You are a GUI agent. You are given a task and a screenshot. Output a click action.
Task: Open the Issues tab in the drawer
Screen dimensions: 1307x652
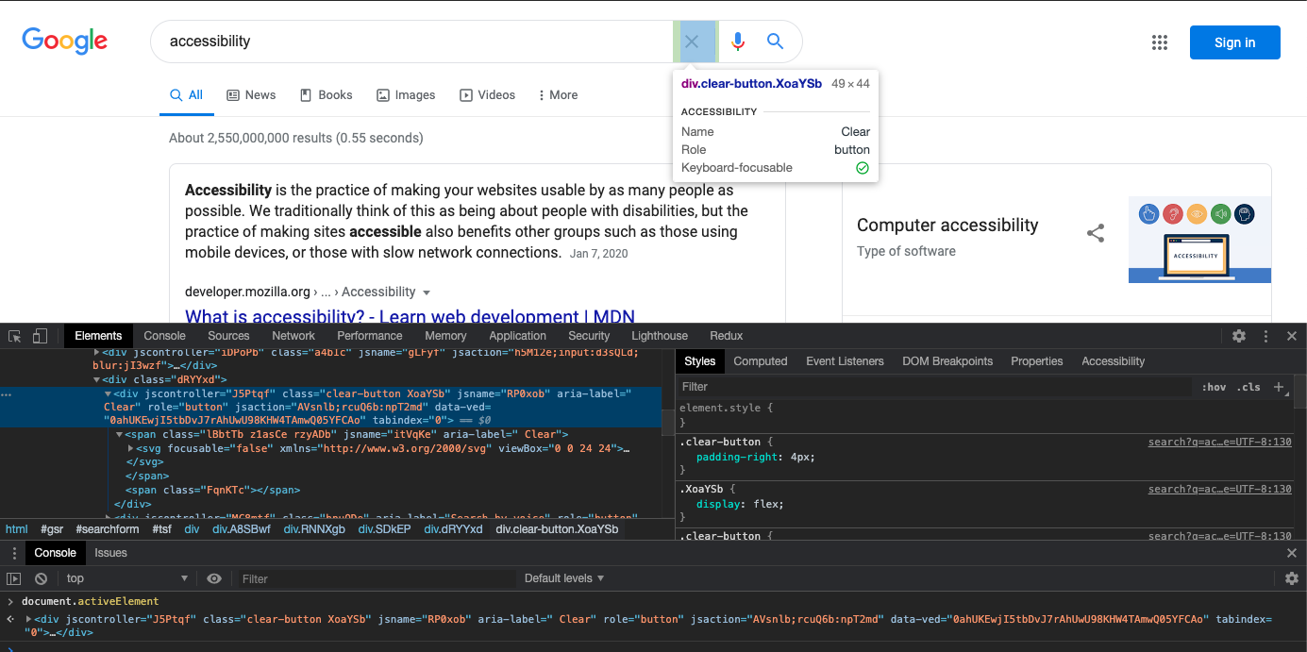click(x=110, y=553)
